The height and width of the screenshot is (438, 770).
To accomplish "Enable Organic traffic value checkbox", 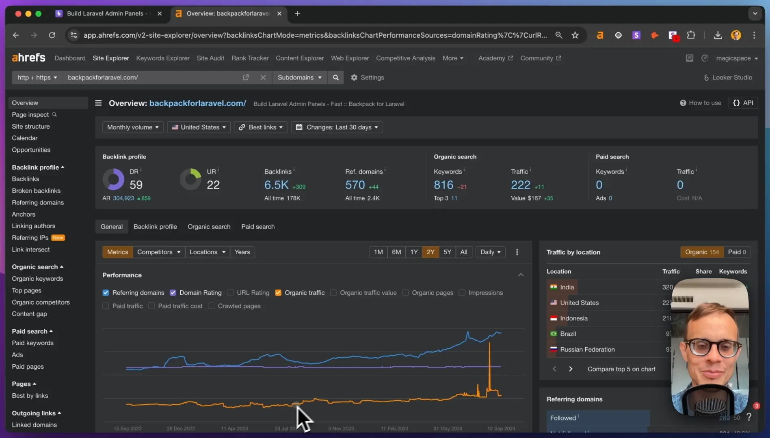I will [x=333, y=293].
